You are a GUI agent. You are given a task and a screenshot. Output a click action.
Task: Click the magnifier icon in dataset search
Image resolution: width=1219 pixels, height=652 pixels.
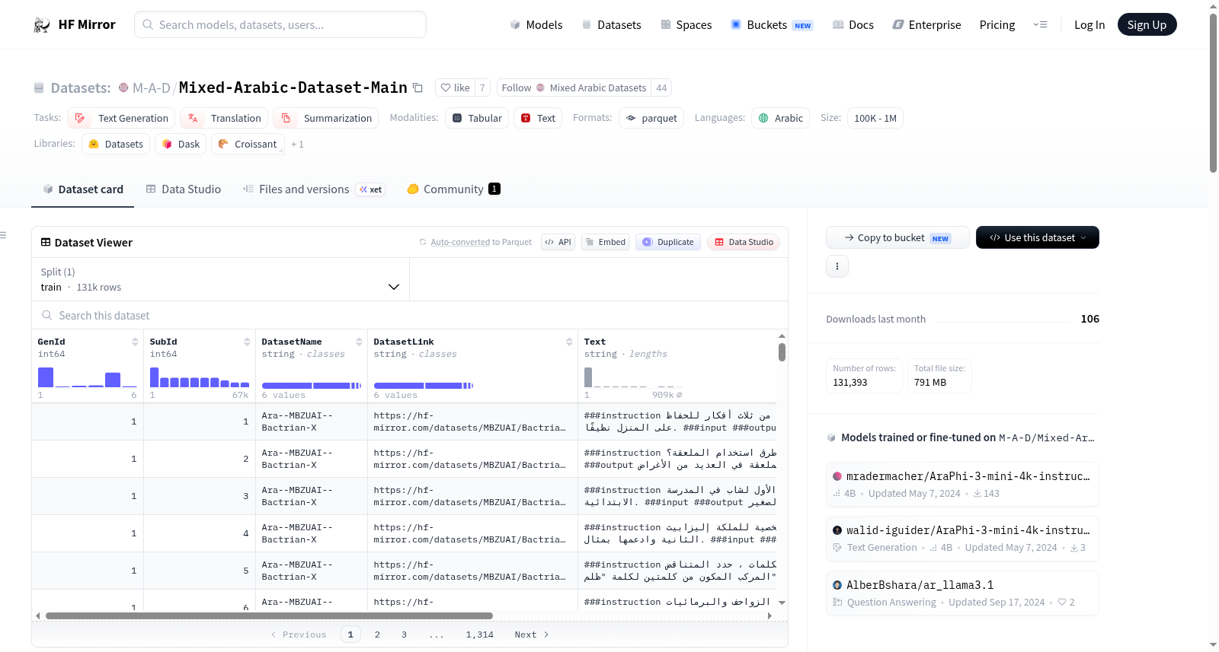(x=47, y=315)
